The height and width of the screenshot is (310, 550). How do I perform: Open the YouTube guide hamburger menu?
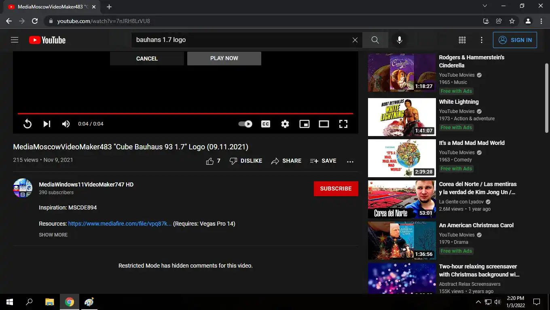coord(15,40)
